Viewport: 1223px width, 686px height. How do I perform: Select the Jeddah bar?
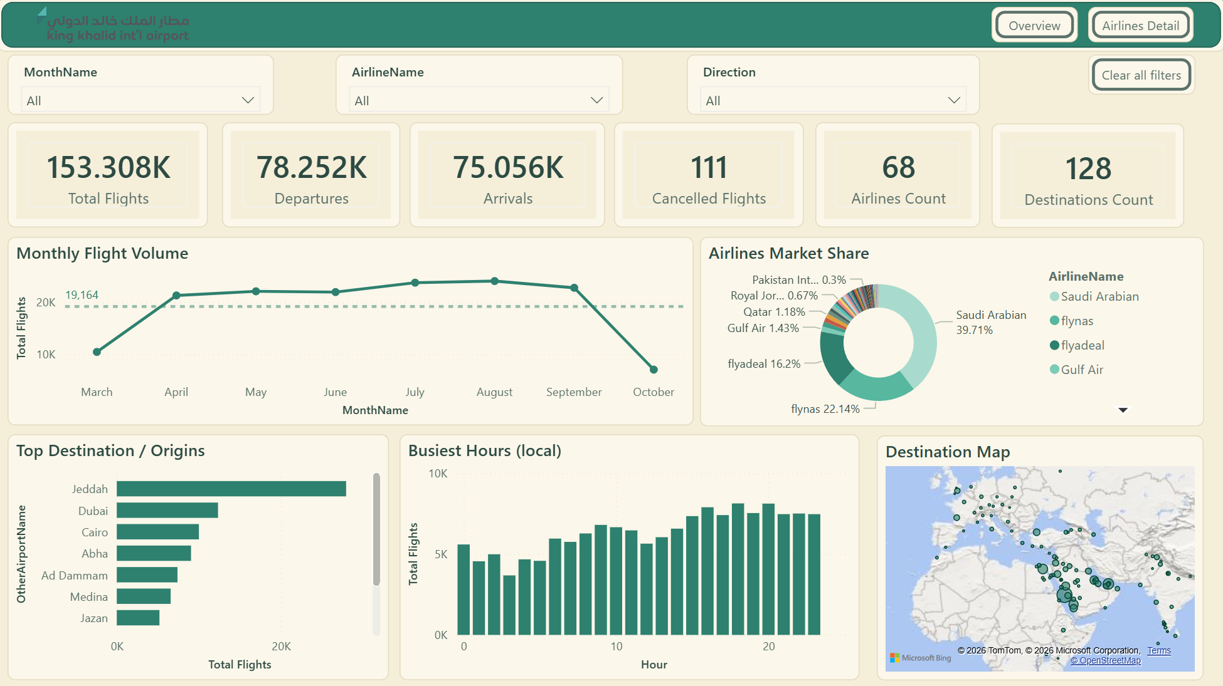231,489
